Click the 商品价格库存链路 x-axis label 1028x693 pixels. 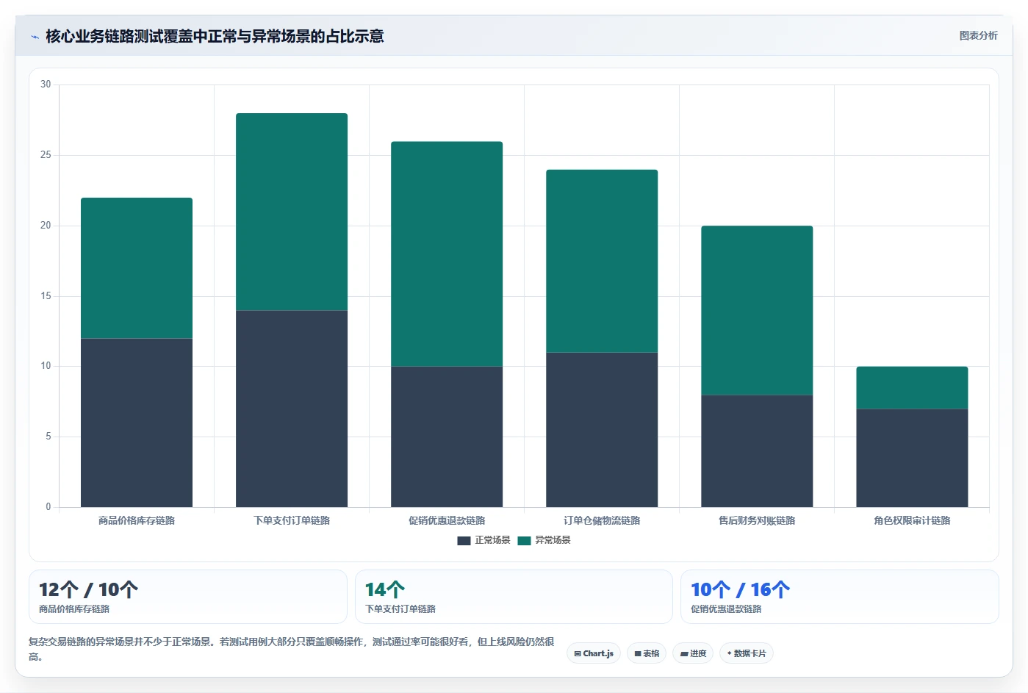137,520
